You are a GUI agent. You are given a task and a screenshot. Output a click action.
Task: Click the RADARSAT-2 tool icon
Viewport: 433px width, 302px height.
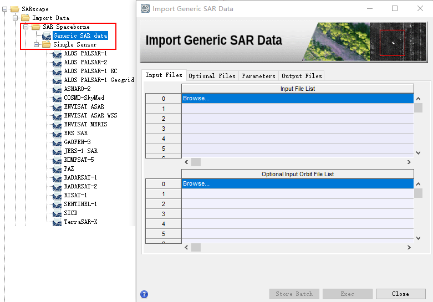click(x=57, y=186)
